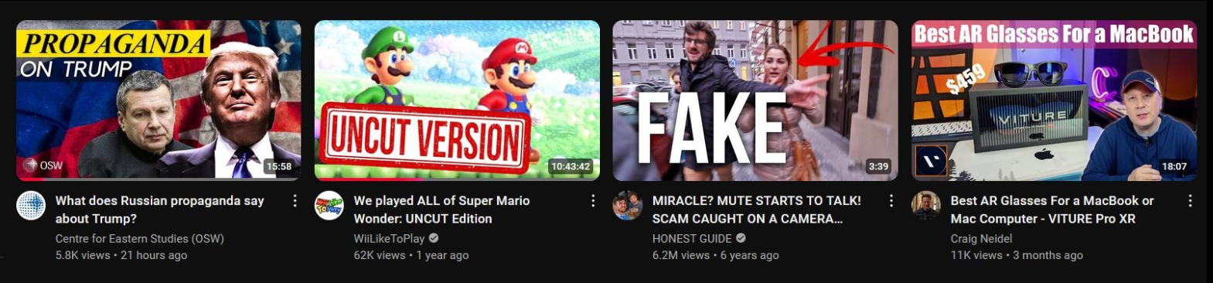Open the FAKE scam video thumbnail
The width and height of the screenshot is (1213, 283).
pyautogui.click(x=755, y=101)
